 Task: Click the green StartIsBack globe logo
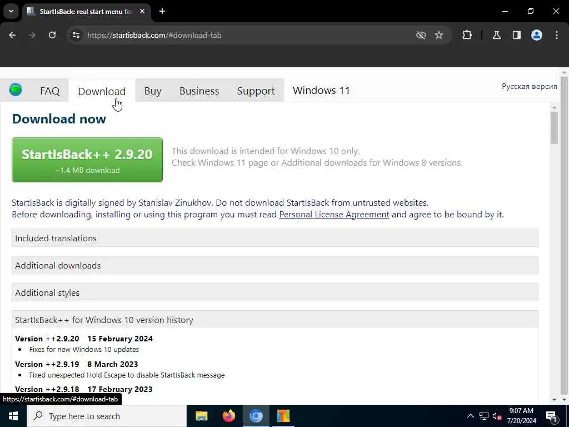[16, 90]
